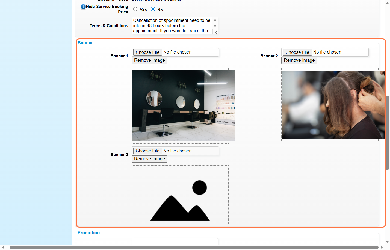
Task: Choose a file for Banner 3
Action: [147, 151]
